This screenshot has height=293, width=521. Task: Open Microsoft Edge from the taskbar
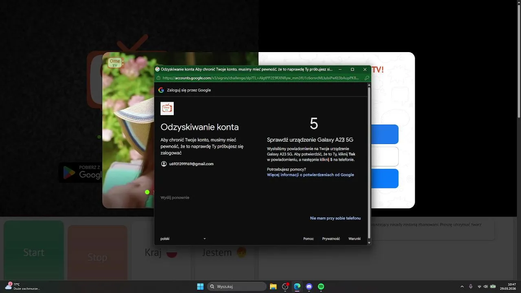tap(297, 286)
